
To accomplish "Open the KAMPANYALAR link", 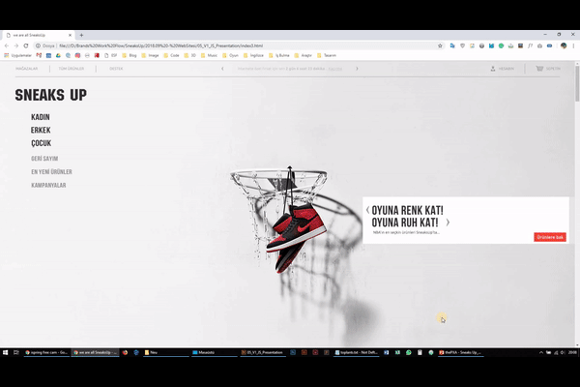I will 48,185.
